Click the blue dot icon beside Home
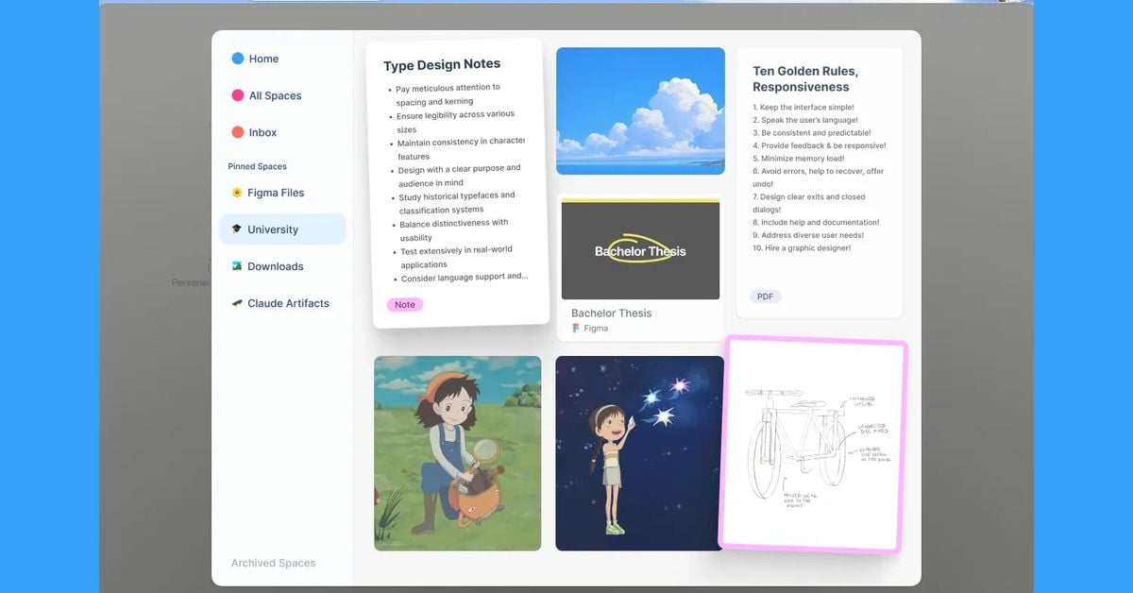This screenshot has height=593, width=1133. (237, 58)
